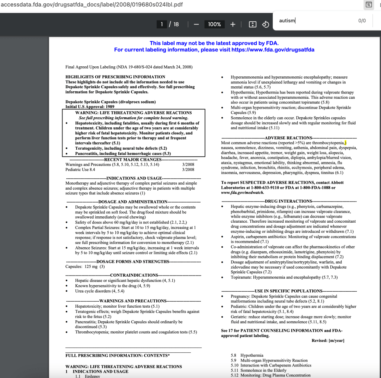Click the 'INDICATIONS AND USAGE' highlights heading
The image size is (381, 378).
(x=134, y=178)
